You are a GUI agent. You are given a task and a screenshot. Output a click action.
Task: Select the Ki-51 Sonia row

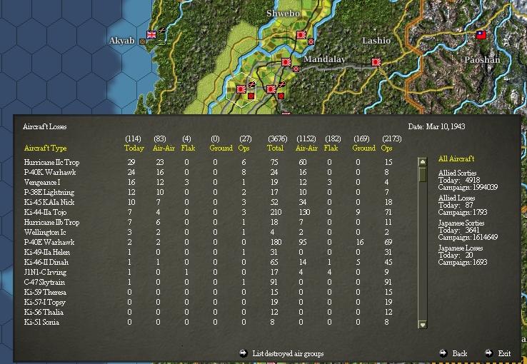point(208,322)
